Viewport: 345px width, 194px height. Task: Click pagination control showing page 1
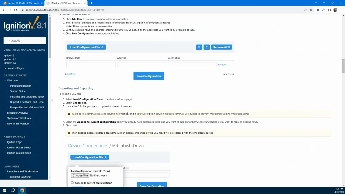(x=228, y=74)
